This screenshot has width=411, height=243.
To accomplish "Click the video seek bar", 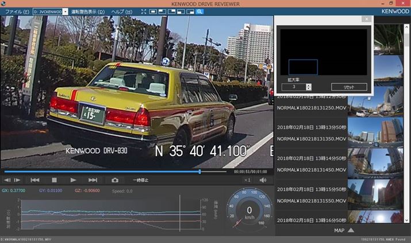I will click(115, 171).
